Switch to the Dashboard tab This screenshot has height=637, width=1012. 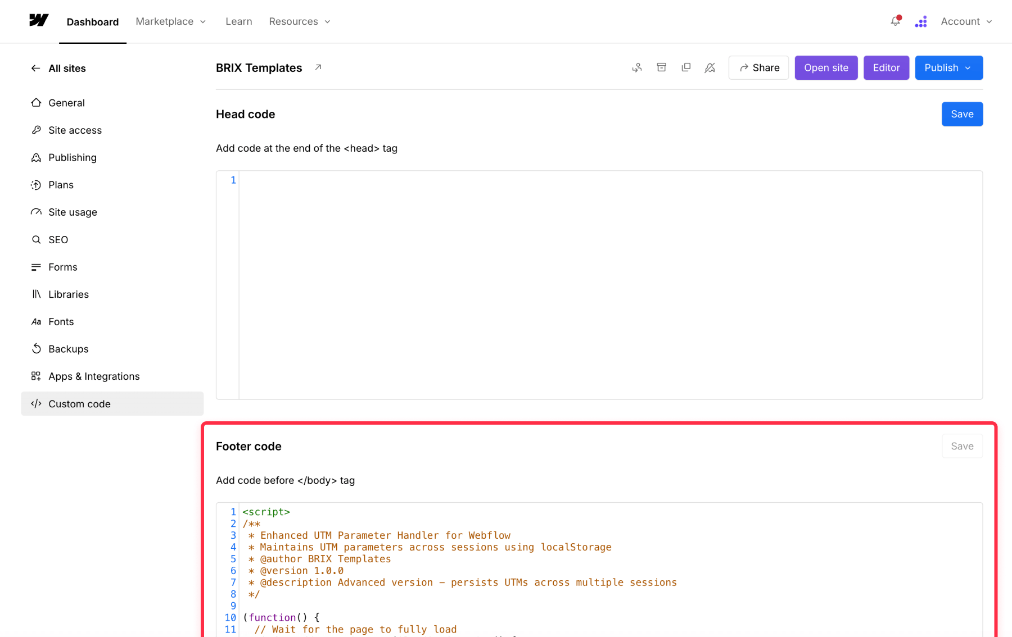[93, 21]
